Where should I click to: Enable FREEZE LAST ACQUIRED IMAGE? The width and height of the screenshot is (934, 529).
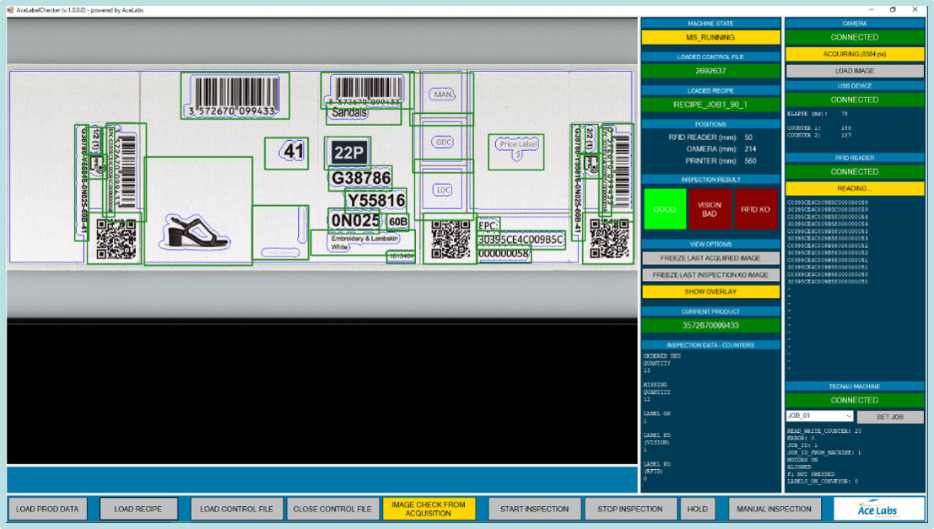[x=711, y=257]
